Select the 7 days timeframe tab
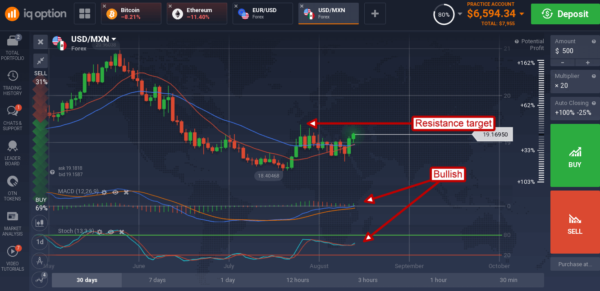Viewport: 600px width, 291px height. (x=157, y=280)
